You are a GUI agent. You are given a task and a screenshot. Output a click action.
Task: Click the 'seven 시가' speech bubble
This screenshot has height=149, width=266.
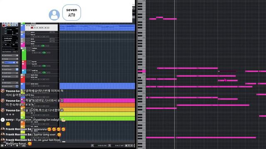pyautogui.click(x=71, y=12)
